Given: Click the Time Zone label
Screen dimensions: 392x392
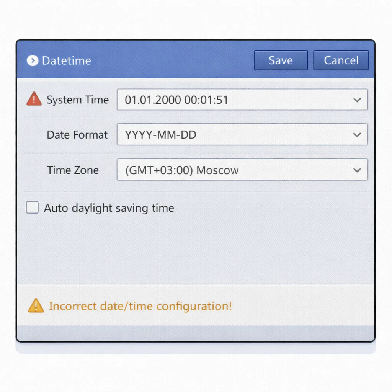Looking at the screenshot, I should coord(73,170).
